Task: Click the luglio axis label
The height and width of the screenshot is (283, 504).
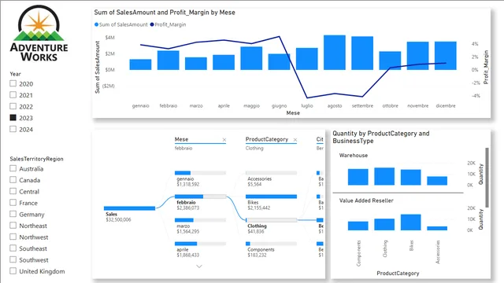Action: [x=307, y=105]
